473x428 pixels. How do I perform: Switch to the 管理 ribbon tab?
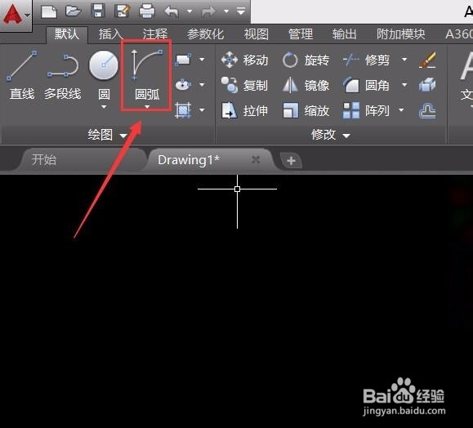pos(301,34)
